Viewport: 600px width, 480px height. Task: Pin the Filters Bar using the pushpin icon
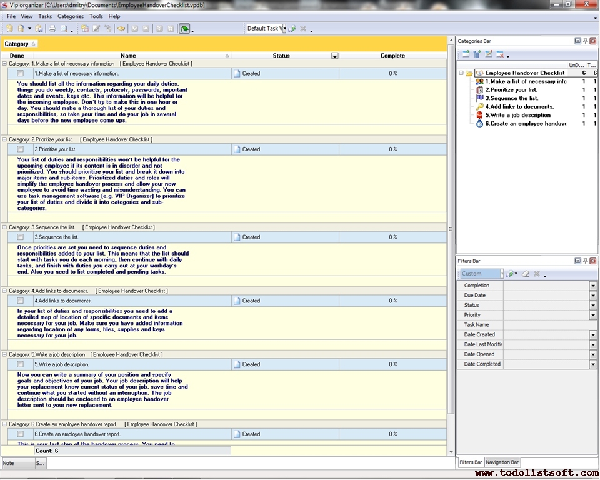click(586, 261)
